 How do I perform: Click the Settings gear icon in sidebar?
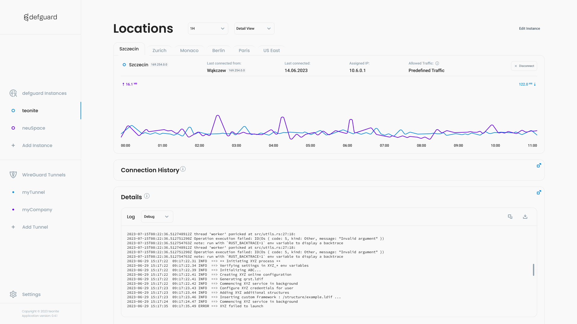(x=13, y=294)
